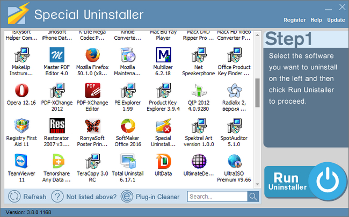Select Mozilla Maintenance Service icon
Image resolution: width=349 pixels, height=217 pixels.
(x=128, y=55)
